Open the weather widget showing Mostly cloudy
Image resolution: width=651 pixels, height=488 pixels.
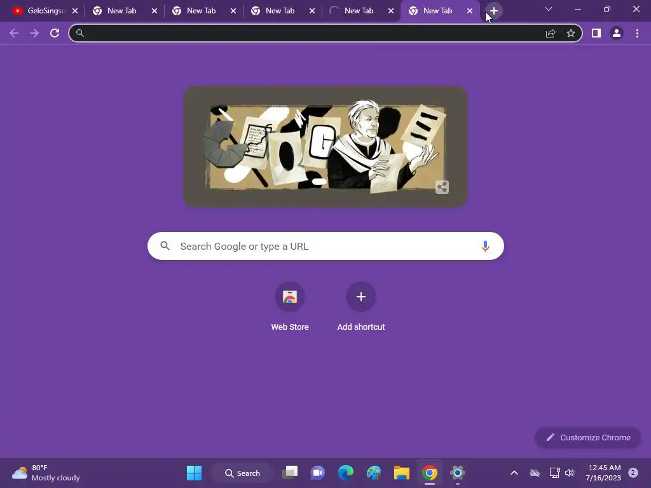coord(46,473)
